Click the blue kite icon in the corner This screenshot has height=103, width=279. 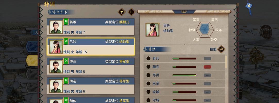coord(249,7)
